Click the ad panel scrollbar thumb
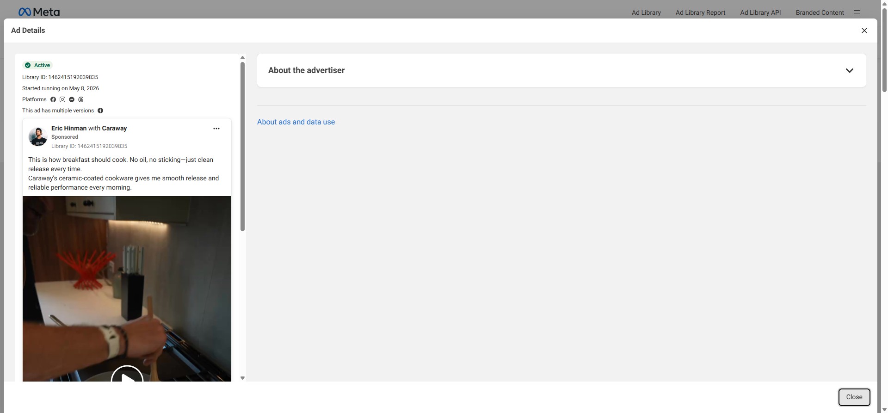This screenshot has width=888, height=413. (242, 147)
